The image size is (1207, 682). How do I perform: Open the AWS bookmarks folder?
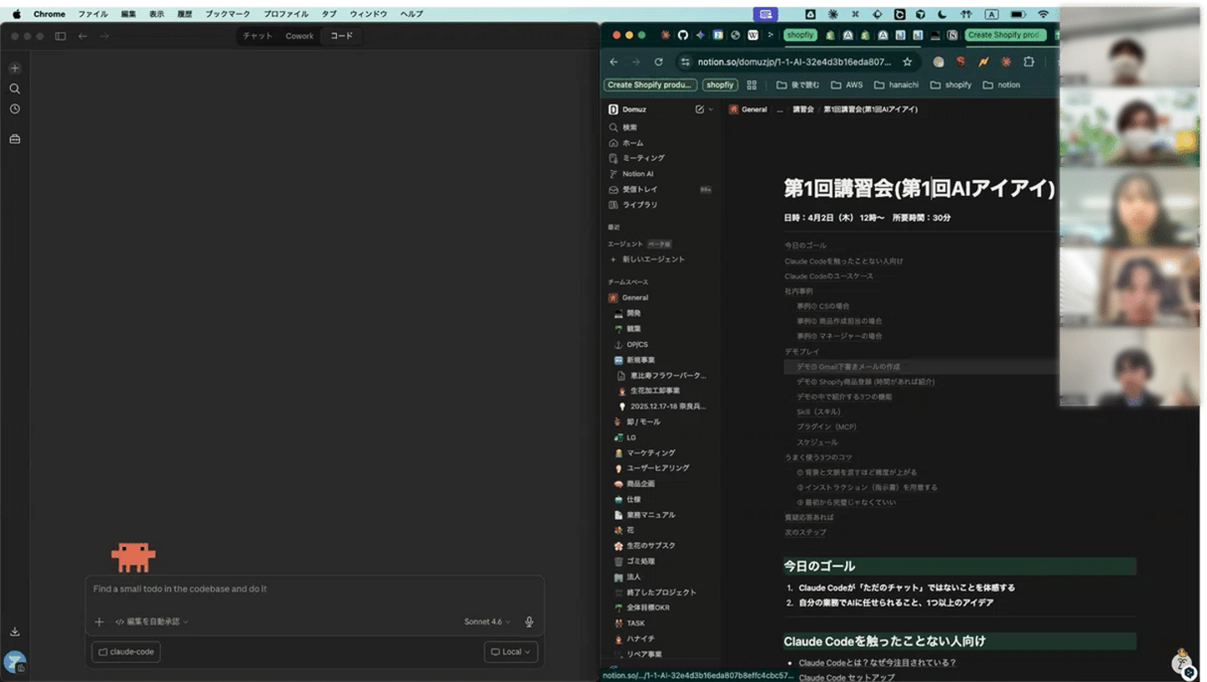pos(847,85)
